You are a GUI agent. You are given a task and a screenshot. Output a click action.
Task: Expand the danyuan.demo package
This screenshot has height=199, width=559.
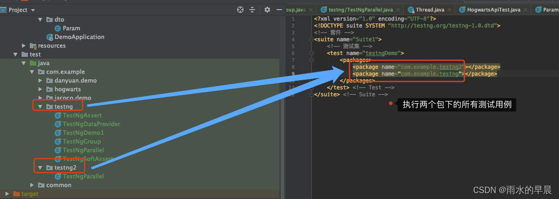coord(40,81)
